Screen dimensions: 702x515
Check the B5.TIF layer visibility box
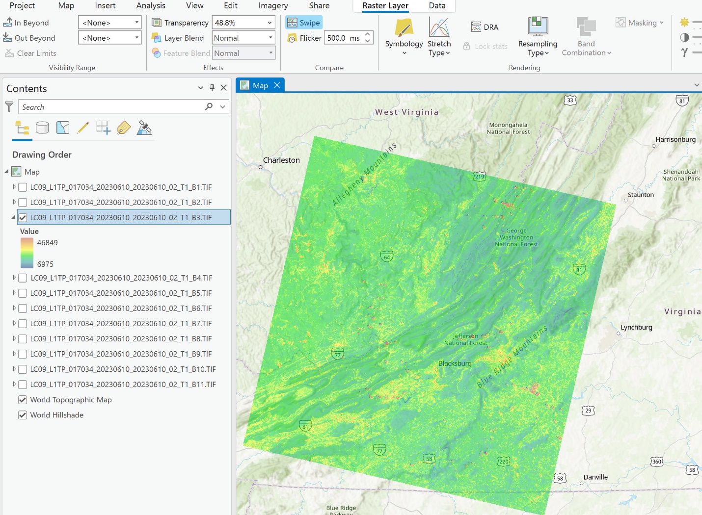pos(23,293)
